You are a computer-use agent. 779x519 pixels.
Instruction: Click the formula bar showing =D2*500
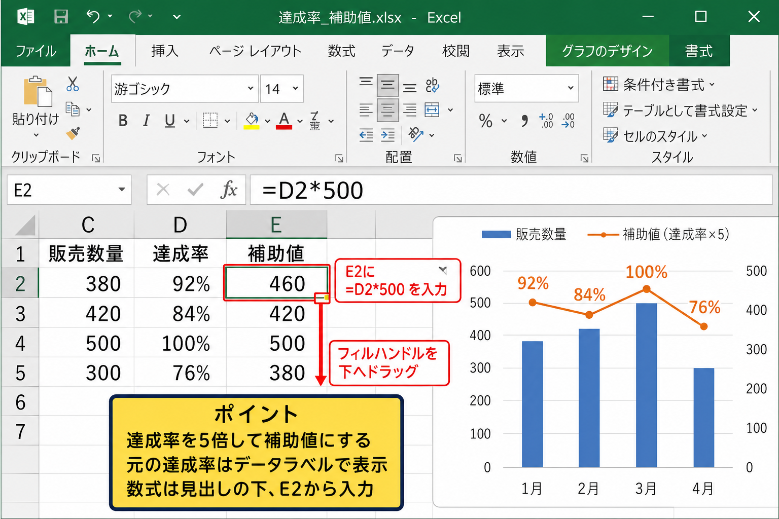click(511, 190)
